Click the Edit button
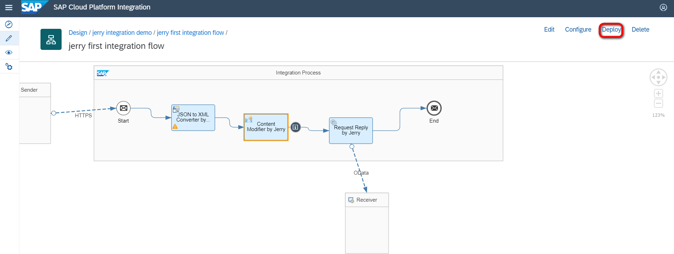Image resolution: width=674 pixels, height=254 pixels. pyautogui.click(x=549, y=30)
